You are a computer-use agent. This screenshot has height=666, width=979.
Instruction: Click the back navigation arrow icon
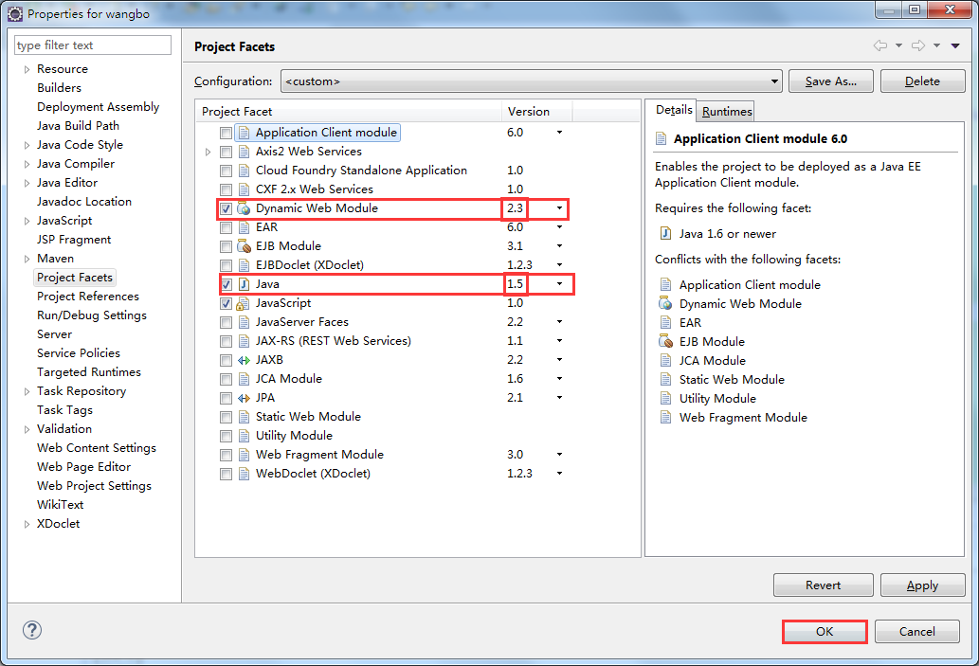880,45
